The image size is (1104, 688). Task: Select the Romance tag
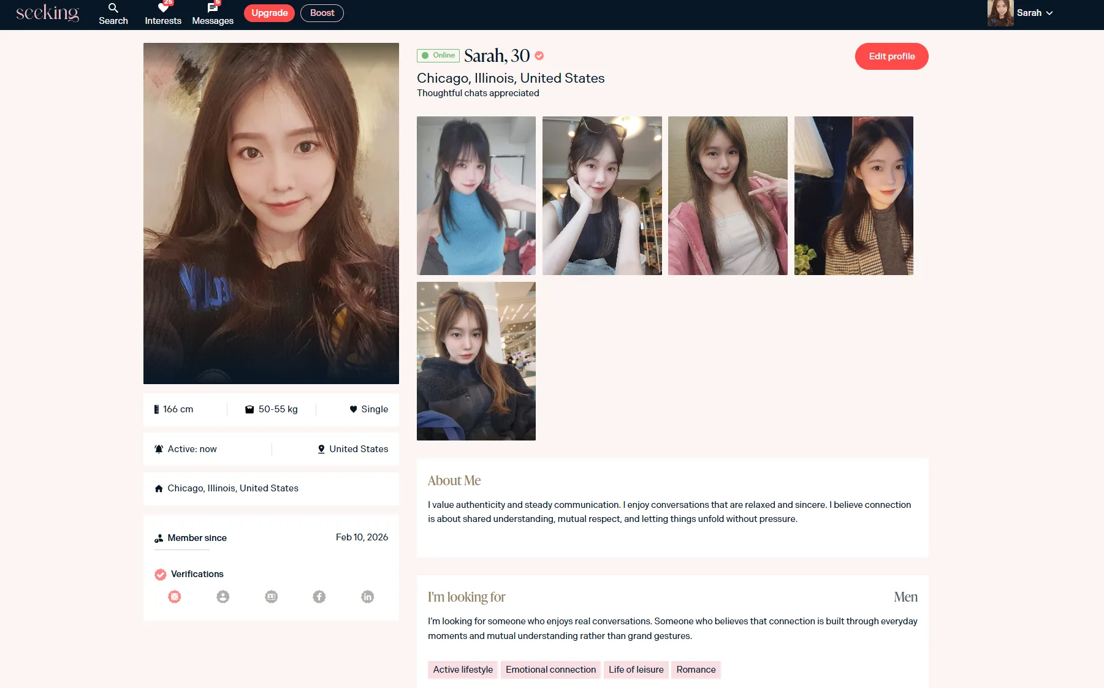click(696, 670)
